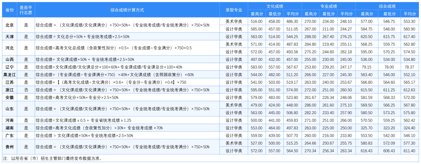Click the 天津 province cell
Viewport: 421px width, 164px height.
tap(10, 37)
